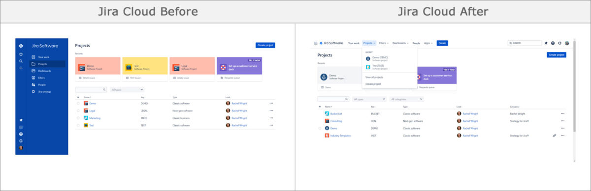
Task: Click the blue Create button in After top bar
Action: 442,43
